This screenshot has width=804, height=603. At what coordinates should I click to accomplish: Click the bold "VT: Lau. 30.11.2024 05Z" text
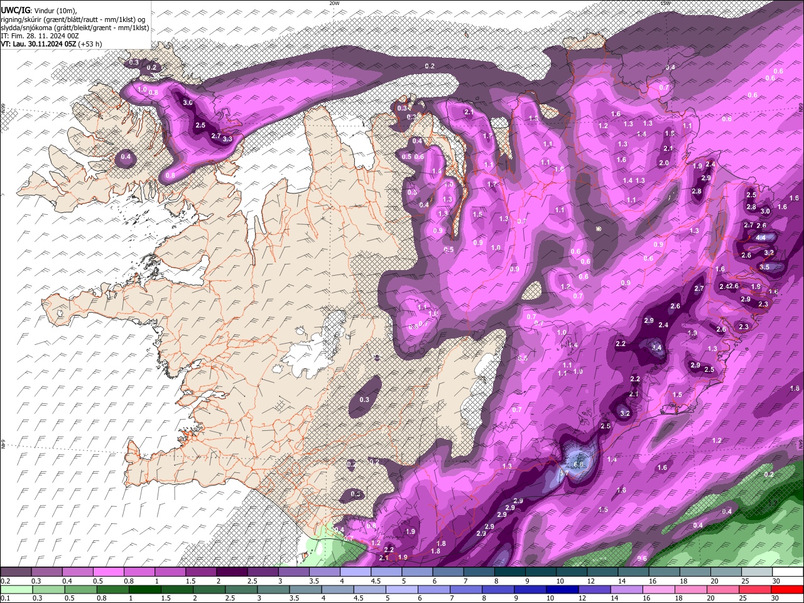tap(38, 44)
